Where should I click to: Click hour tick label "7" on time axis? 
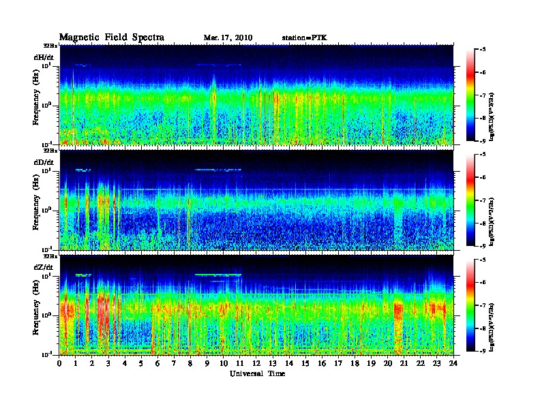click(x=174, y=363)
